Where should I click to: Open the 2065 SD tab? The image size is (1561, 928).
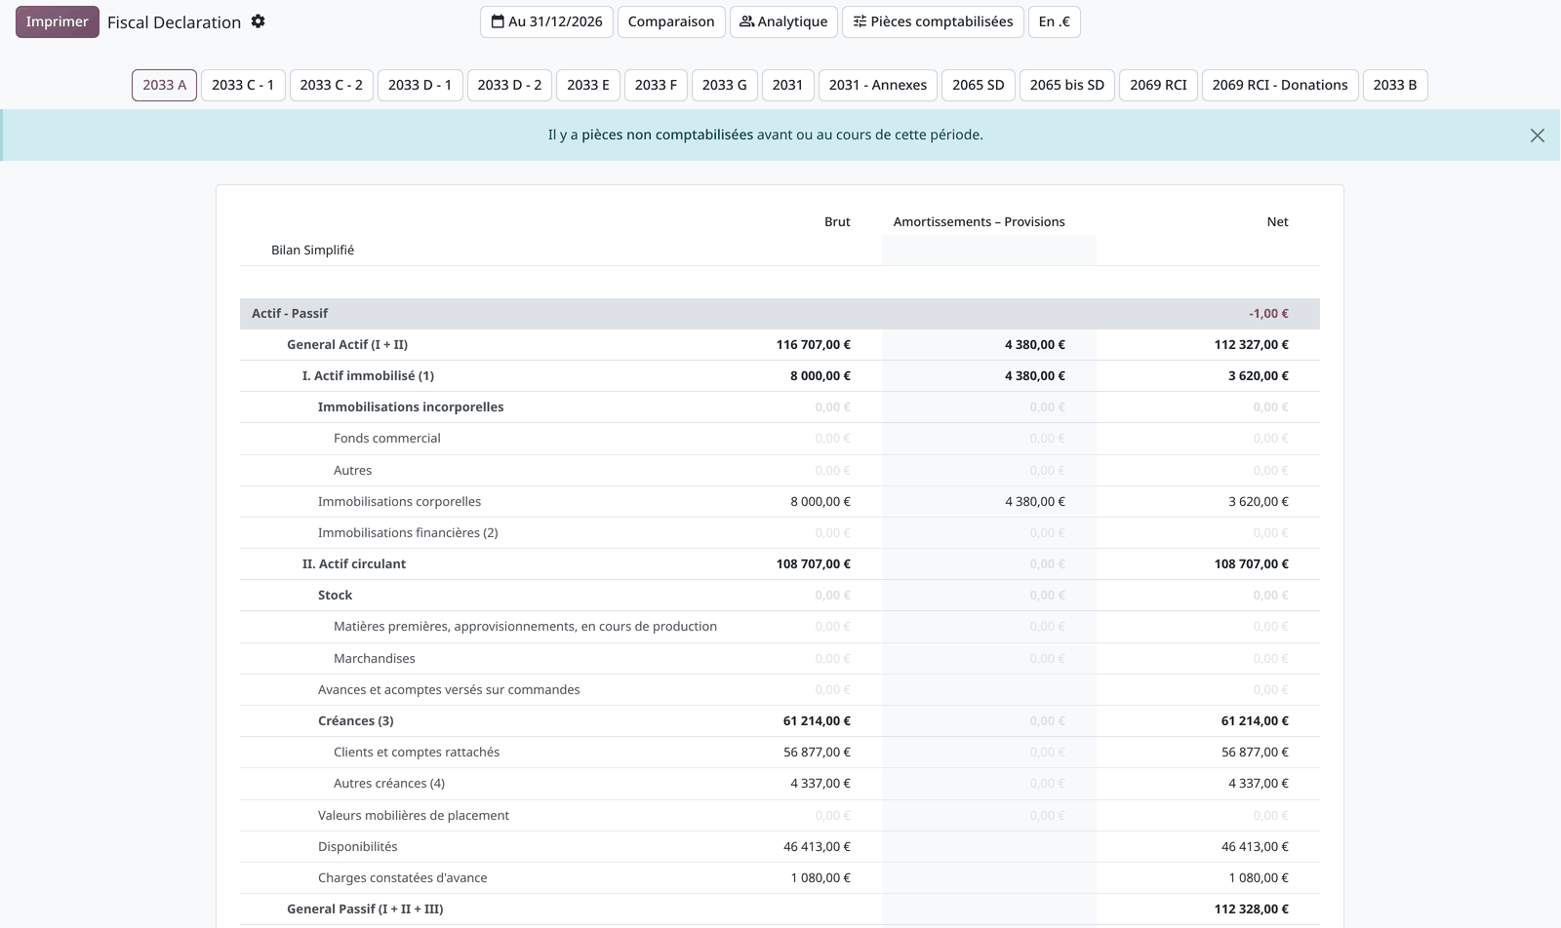(979, 85)
